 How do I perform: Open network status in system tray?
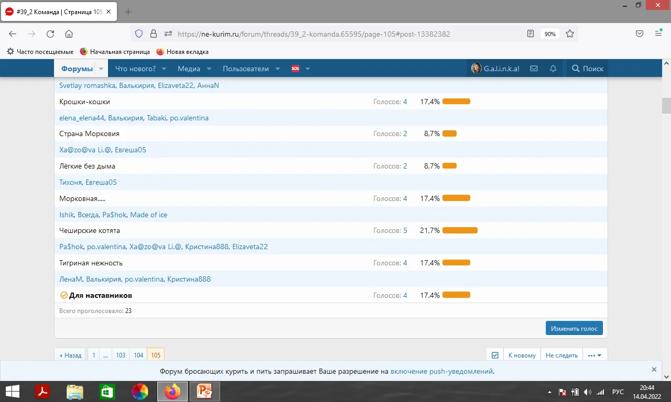click(600, 392)
